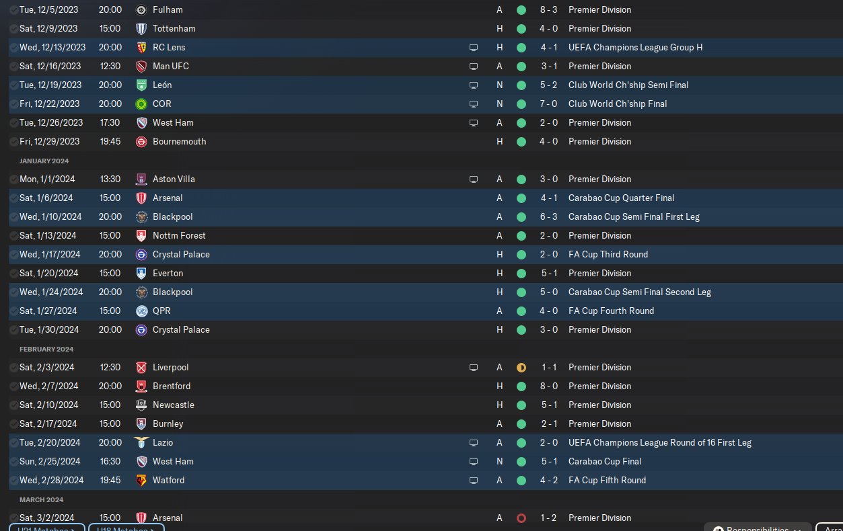
Task: Collapse the January 2024 month header
Action: click(x=44, y=161)
